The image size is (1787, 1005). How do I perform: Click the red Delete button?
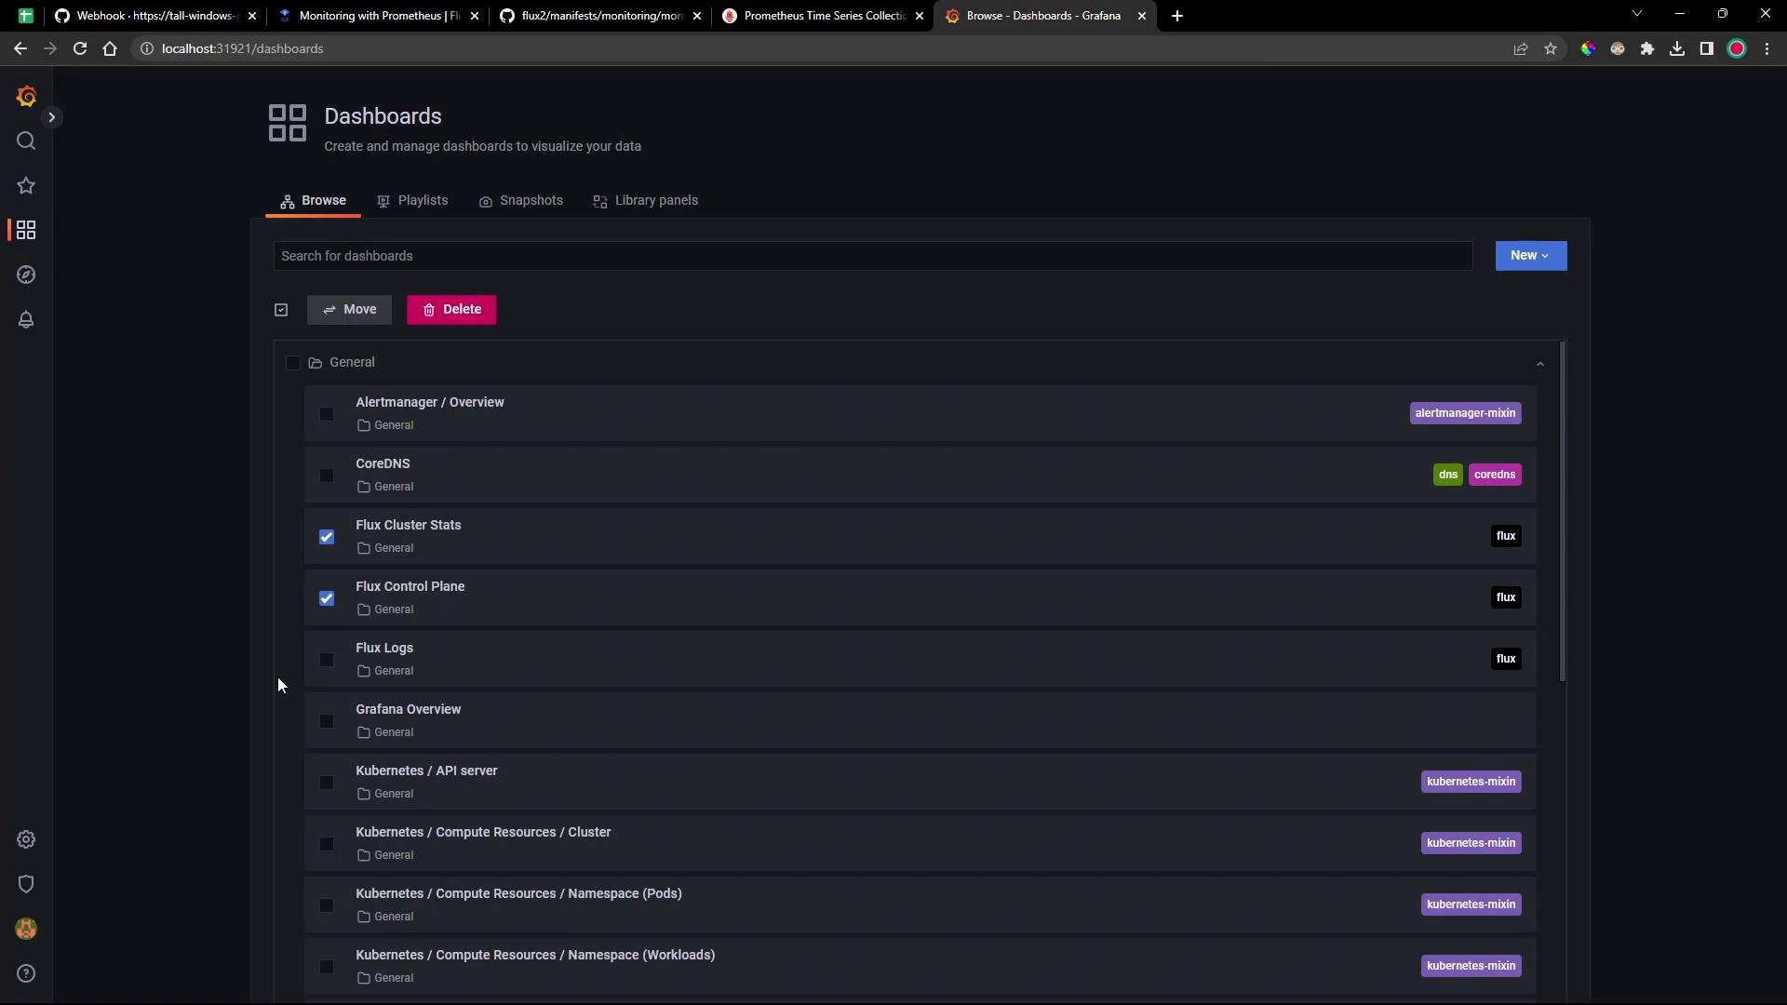[x=451, y=310]
